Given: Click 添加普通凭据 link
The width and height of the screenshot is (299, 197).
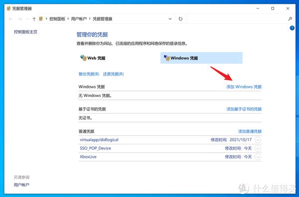Looking at the screenshot, I should tap(250, 131).
